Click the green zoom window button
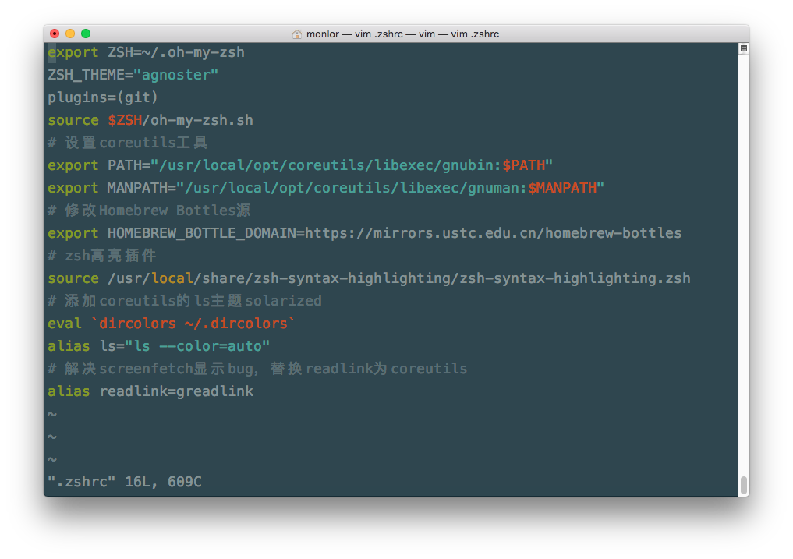The image size is (793, 559). click(86, 34)
